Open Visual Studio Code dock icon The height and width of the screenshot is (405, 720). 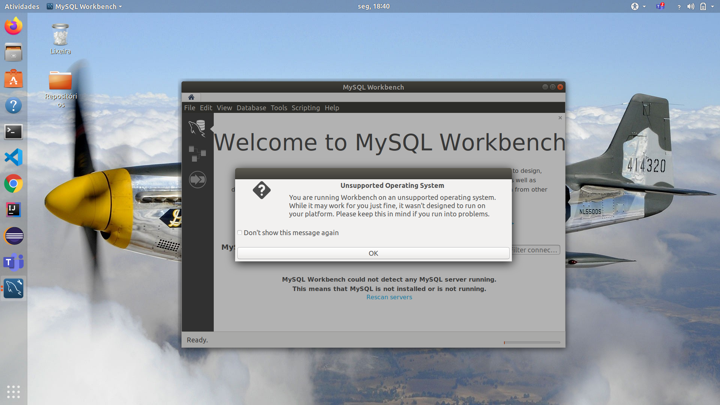pos(13,157)
